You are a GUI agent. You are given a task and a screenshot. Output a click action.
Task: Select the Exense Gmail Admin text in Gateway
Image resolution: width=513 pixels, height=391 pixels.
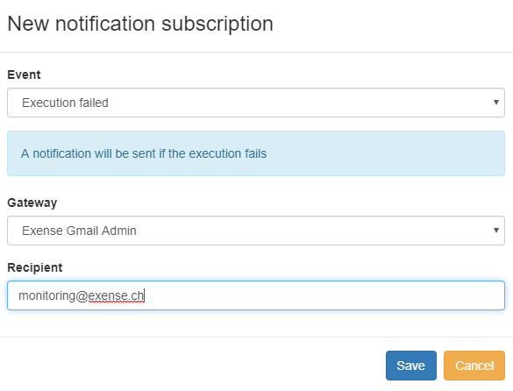tap(79, 231)
